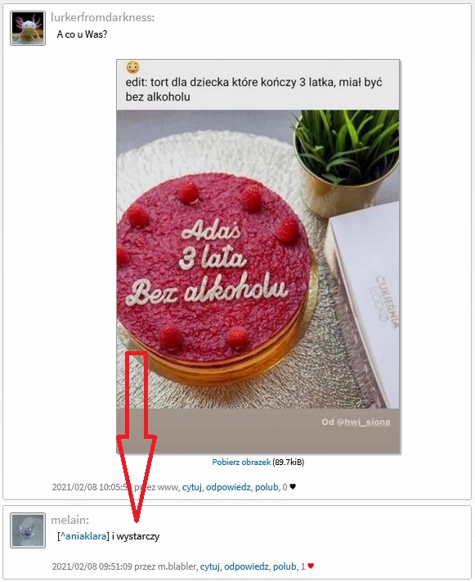Open the lurkerfromdarkness username
Screen dimensions: 475x582
103,17
